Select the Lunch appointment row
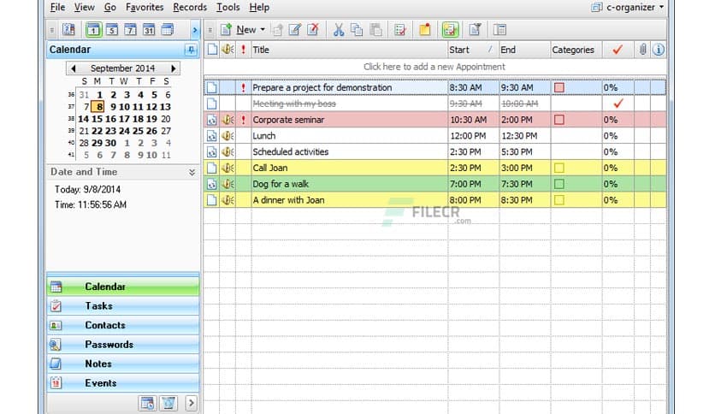Image resolution: width=715 pixels, height=414 pixels. coord(434,136)
